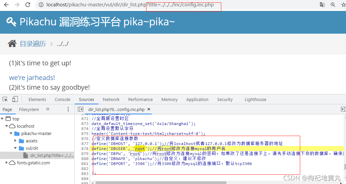Open the Elements tab
The width and height of the screenshot is (346, 184).
tap(37, 99)
